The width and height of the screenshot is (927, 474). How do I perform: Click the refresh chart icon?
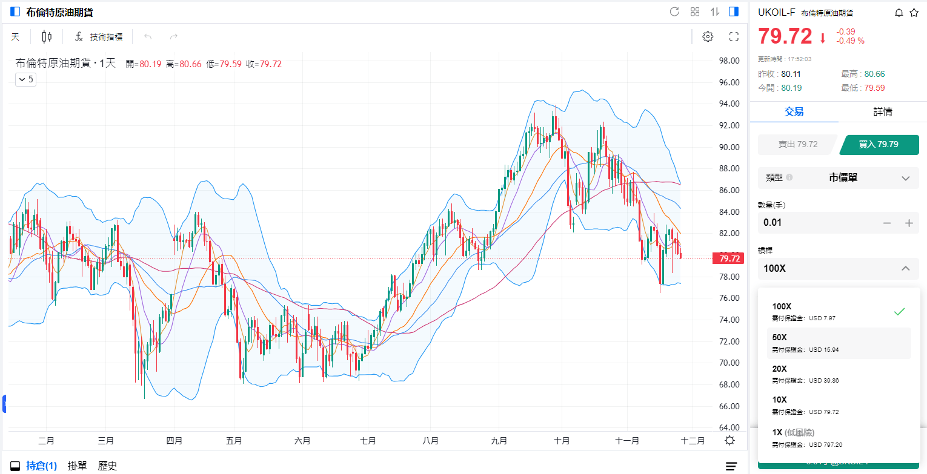[674, 12]
